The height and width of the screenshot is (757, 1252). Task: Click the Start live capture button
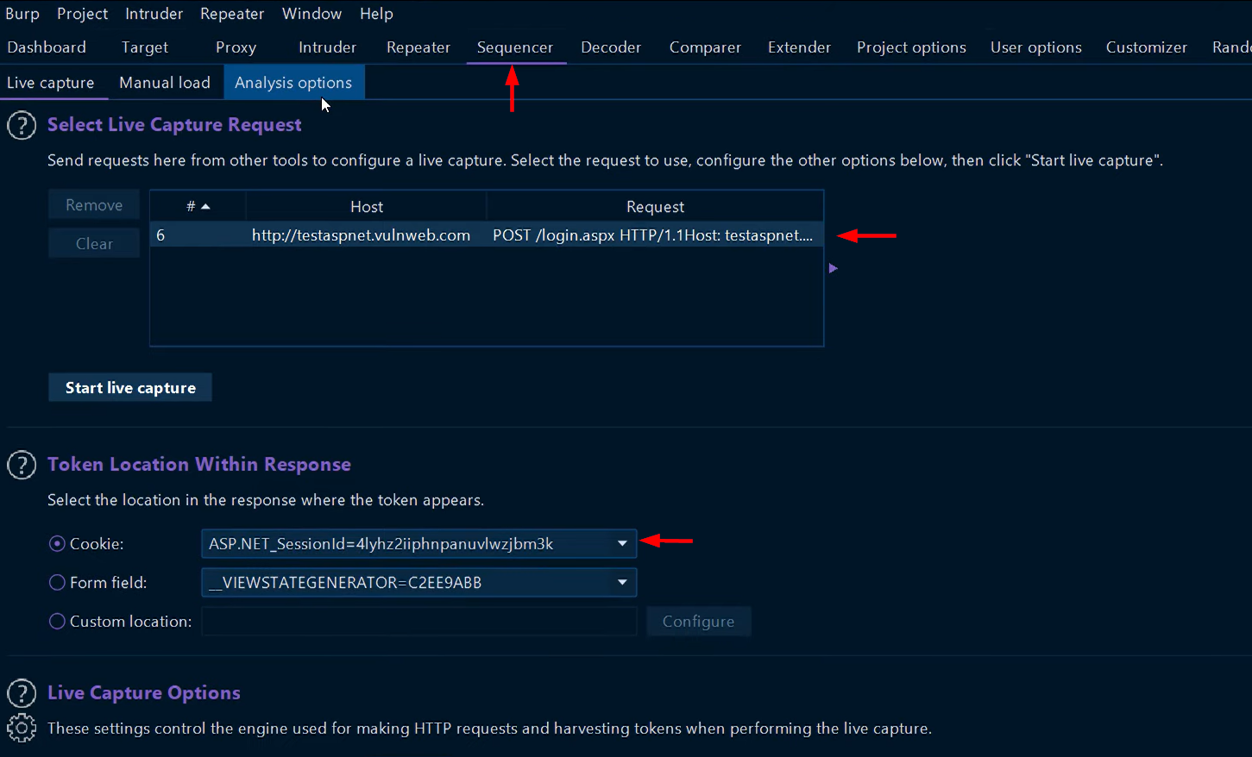click(129, 387)
